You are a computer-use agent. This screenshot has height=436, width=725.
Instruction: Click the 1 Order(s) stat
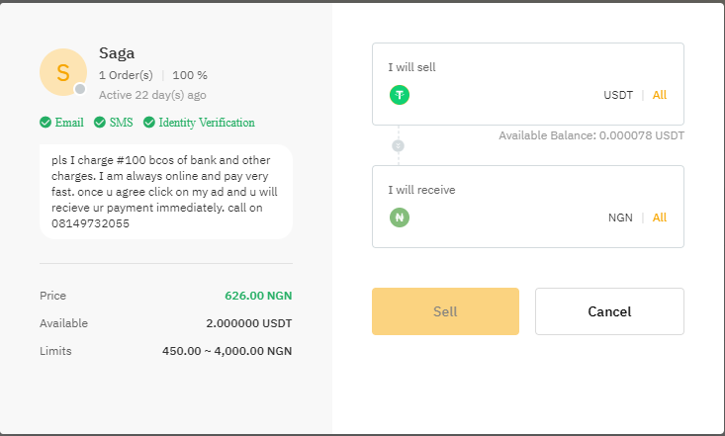point(126,75)
